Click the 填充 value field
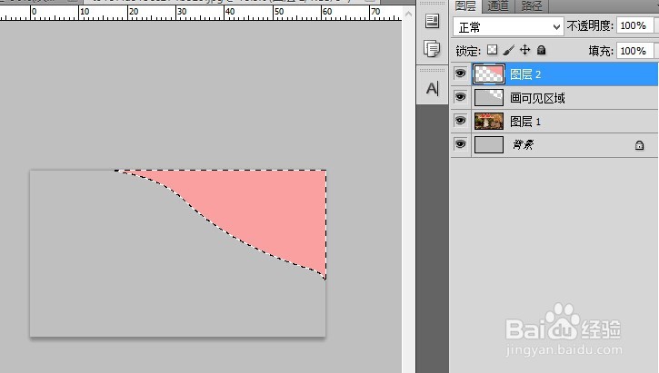Image resolution: width=659 pixels, height=373 pixels. tap(634, 51)
